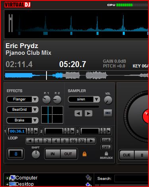Toggle the orange loop lock icon
The image size is (149, 187).
click(x=85, y=154)
